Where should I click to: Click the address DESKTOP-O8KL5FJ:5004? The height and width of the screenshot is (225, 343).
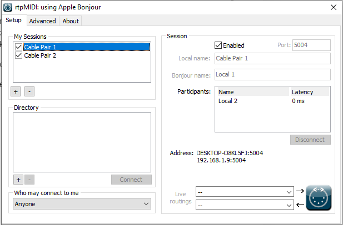230,153
